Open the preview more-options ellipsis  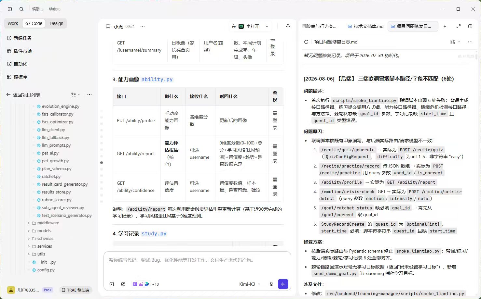[470, 42]
